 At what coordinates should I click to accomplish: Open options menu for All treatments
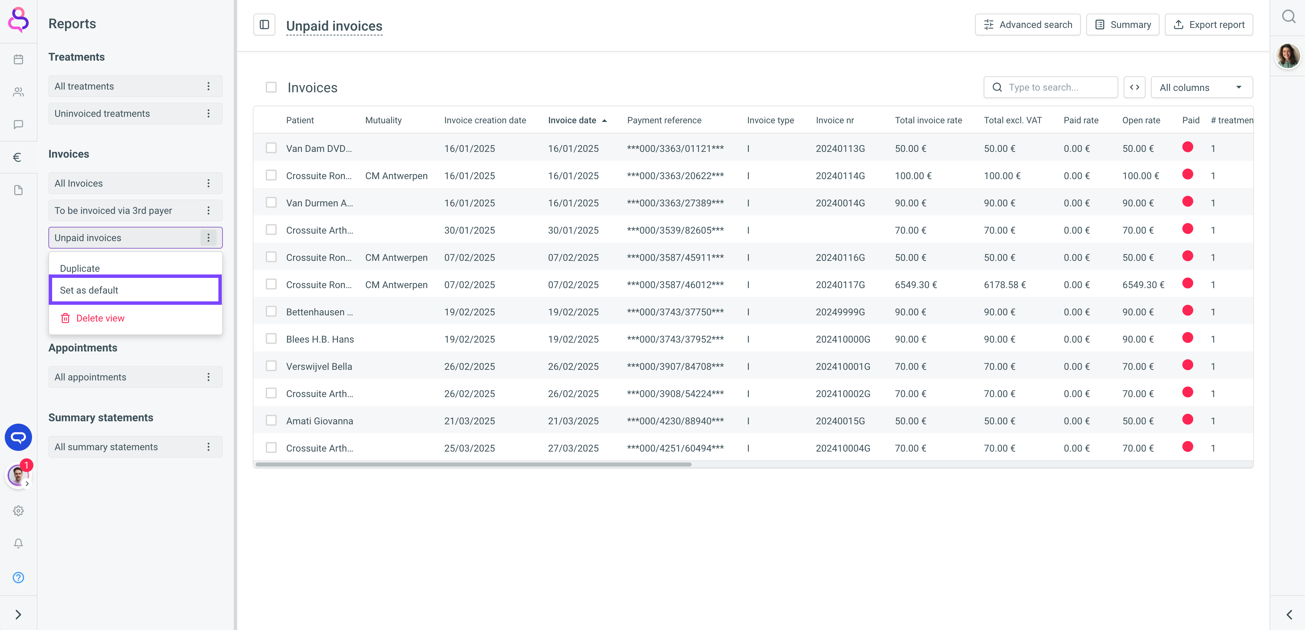point(208,86)
